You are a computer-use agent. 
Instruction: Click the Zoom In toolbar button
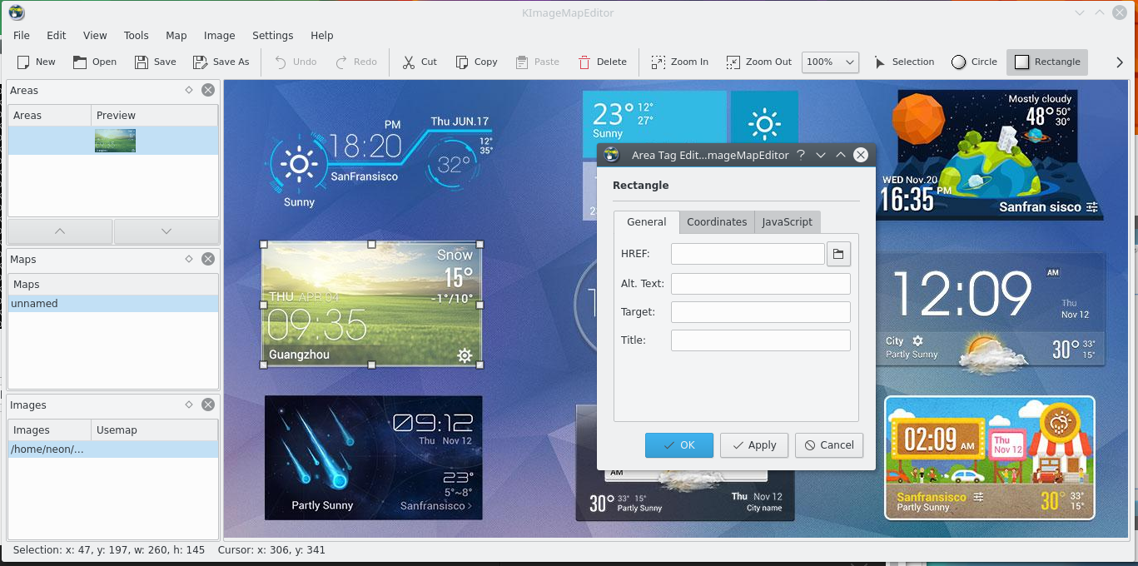click(679, 62)
